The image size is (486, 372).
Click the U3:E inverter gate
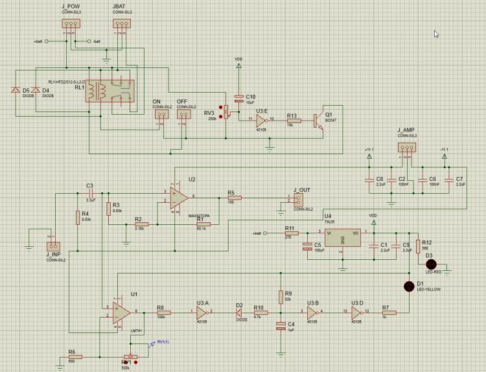pos(261,121)
